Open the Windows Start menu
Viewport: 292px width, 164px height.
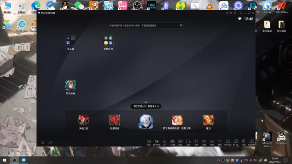pos(4,160)
